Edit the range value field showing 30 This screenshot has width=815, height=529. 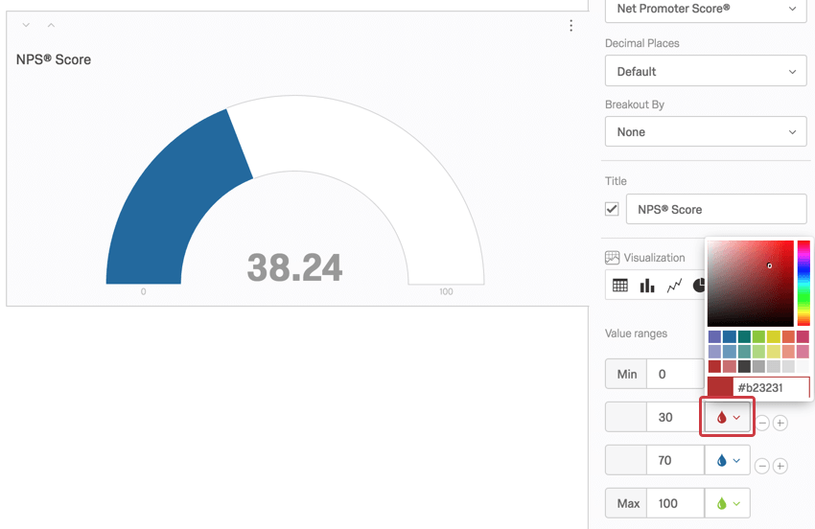pyautogui.click(x=675, y=417)
